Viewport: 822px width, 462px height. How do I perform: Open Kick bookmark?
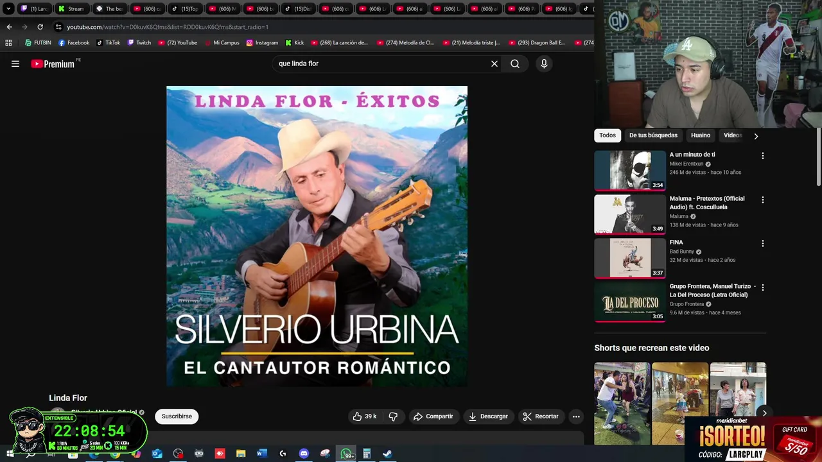(x=295, y=43)
